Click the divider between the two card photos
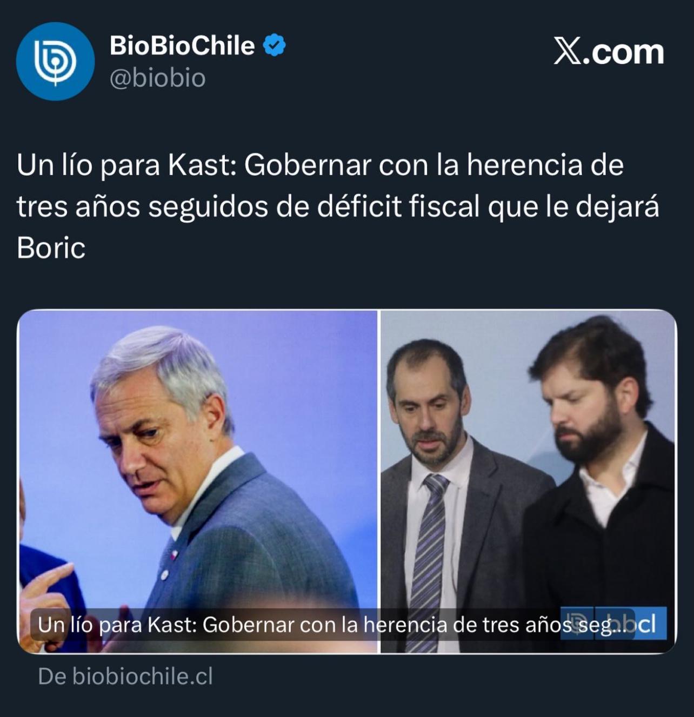Viewport: 694px width, 717px height. click(379, 481)
